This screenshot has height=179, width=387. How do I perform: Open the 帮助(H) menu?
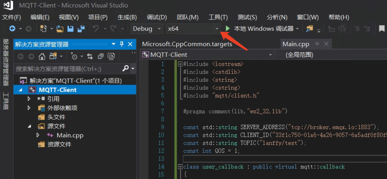339,17
